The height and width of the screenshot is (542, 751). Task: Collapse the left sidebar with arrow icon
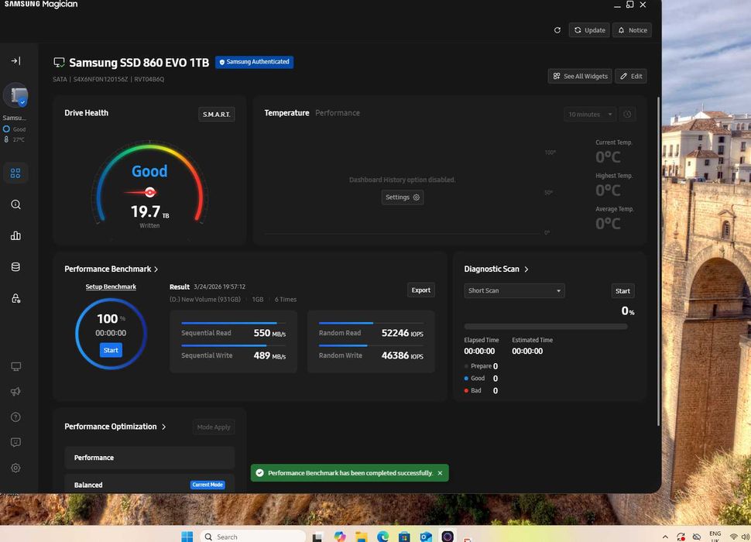coord(15,61)
